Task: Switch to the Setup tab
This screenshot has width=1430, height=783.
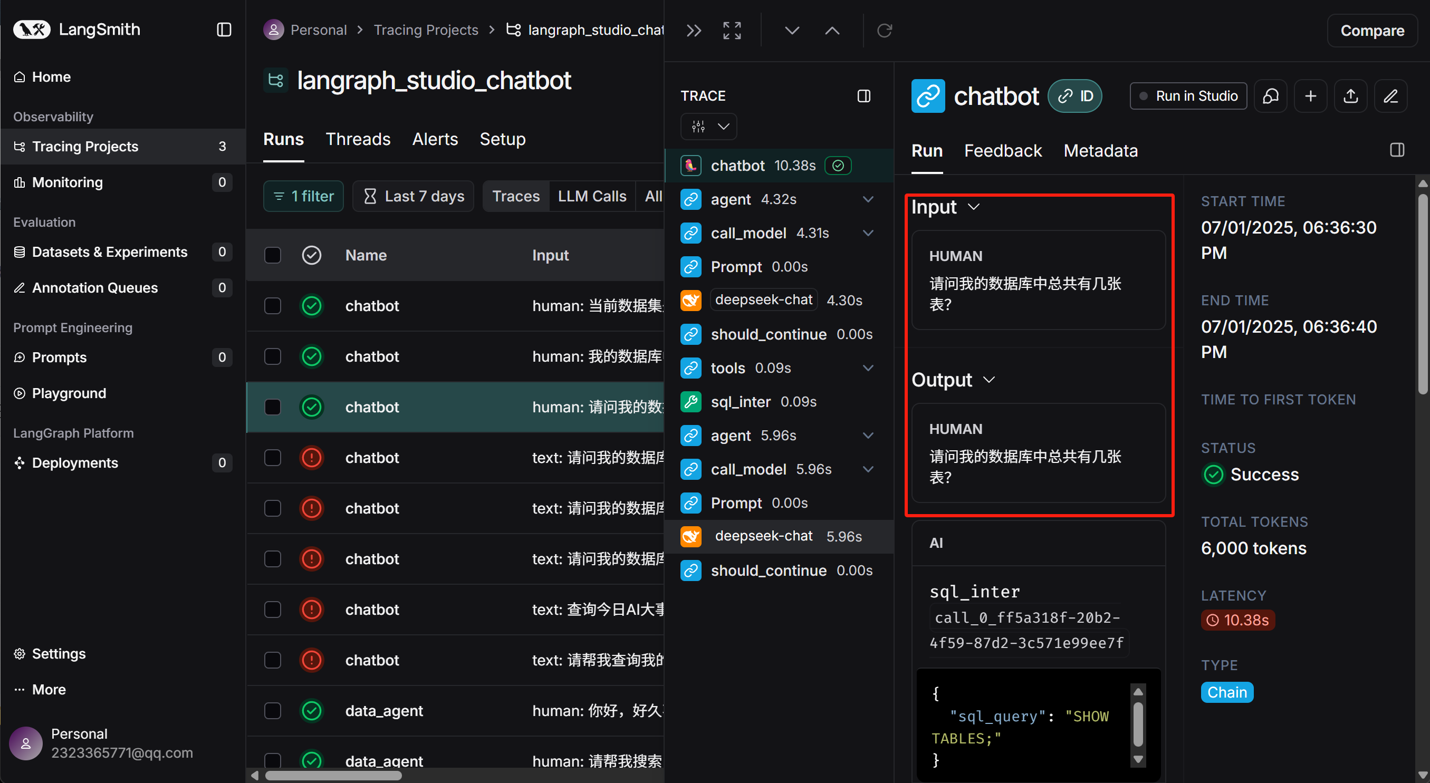Action: coord(502,139)
